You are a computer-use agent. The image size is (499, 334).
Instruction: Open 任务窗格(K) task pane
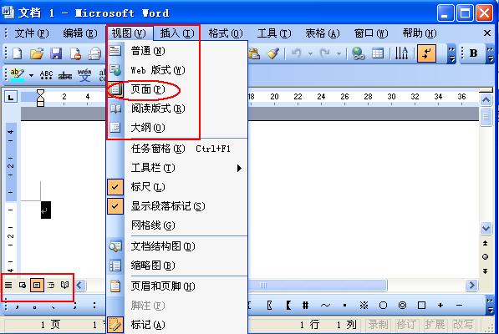coord(177,149)
